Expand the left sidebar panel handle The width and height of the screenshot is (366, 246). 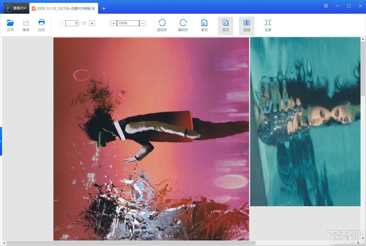[1, 141]
